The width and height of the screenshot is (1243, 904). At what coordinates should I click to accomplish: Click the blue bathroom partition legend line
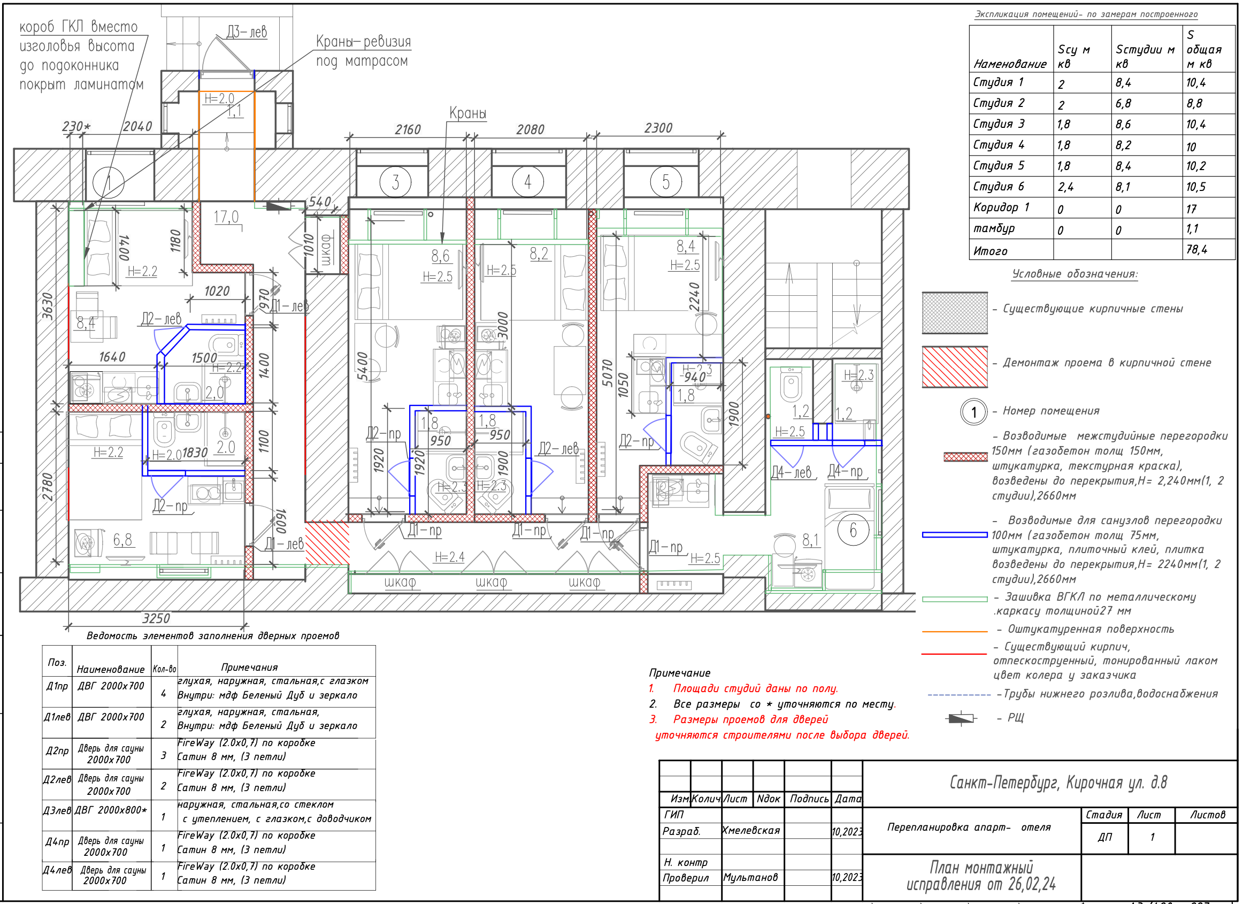point(955,534)
